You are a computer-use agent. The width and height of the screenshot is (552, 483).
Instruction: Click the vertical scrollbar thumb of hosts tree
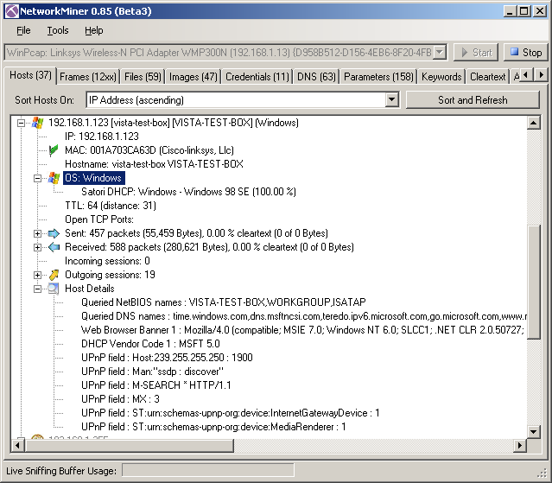(533, 282)
